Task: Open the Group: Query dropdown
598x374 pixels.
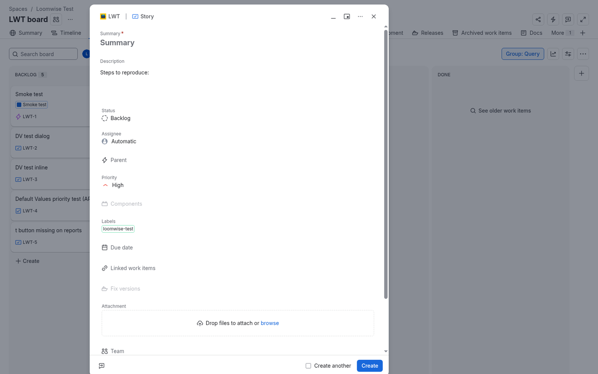Action: 523,54
